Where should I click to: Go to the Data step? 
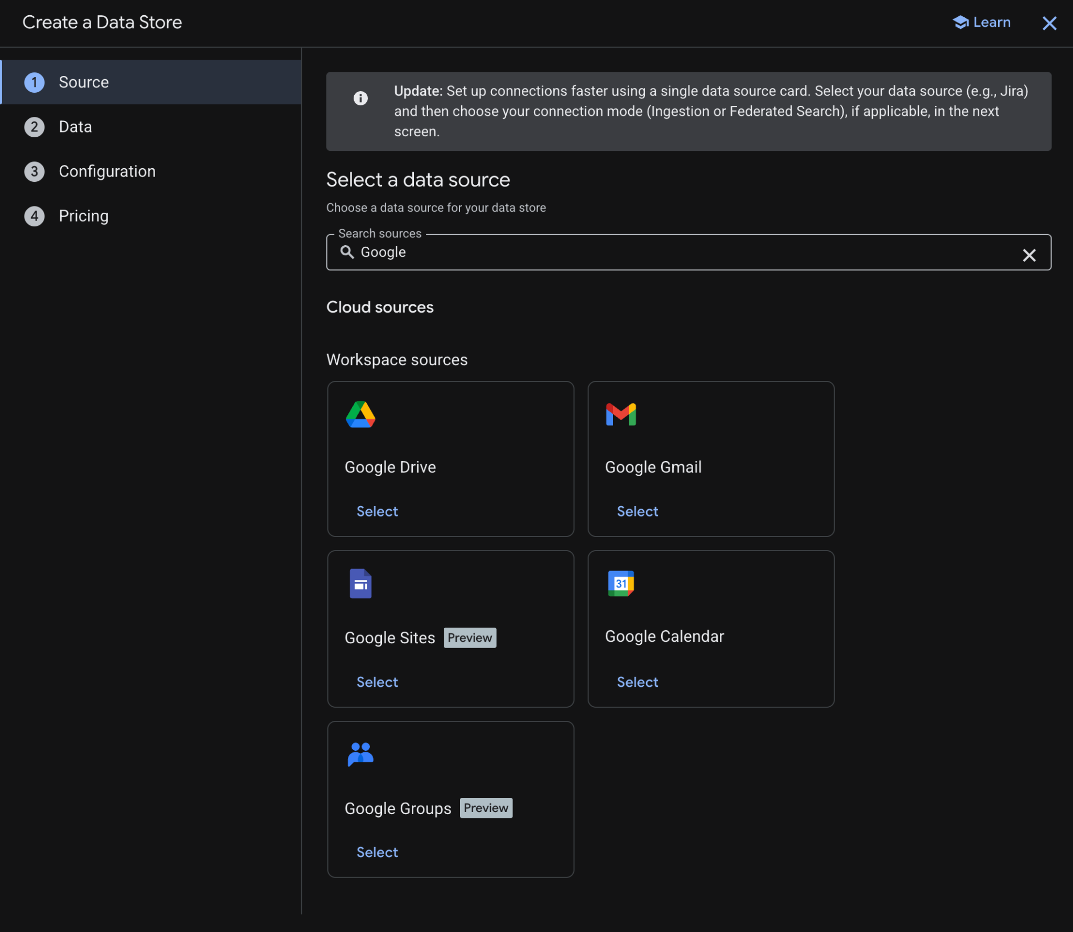[x=75, y=127]
